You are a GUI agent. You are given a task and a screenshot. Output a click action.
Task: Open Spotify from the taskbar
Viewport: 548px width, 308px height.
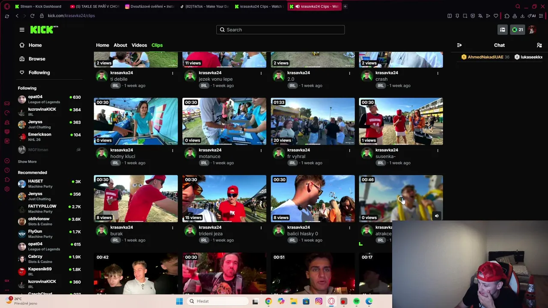coord(356,301)
